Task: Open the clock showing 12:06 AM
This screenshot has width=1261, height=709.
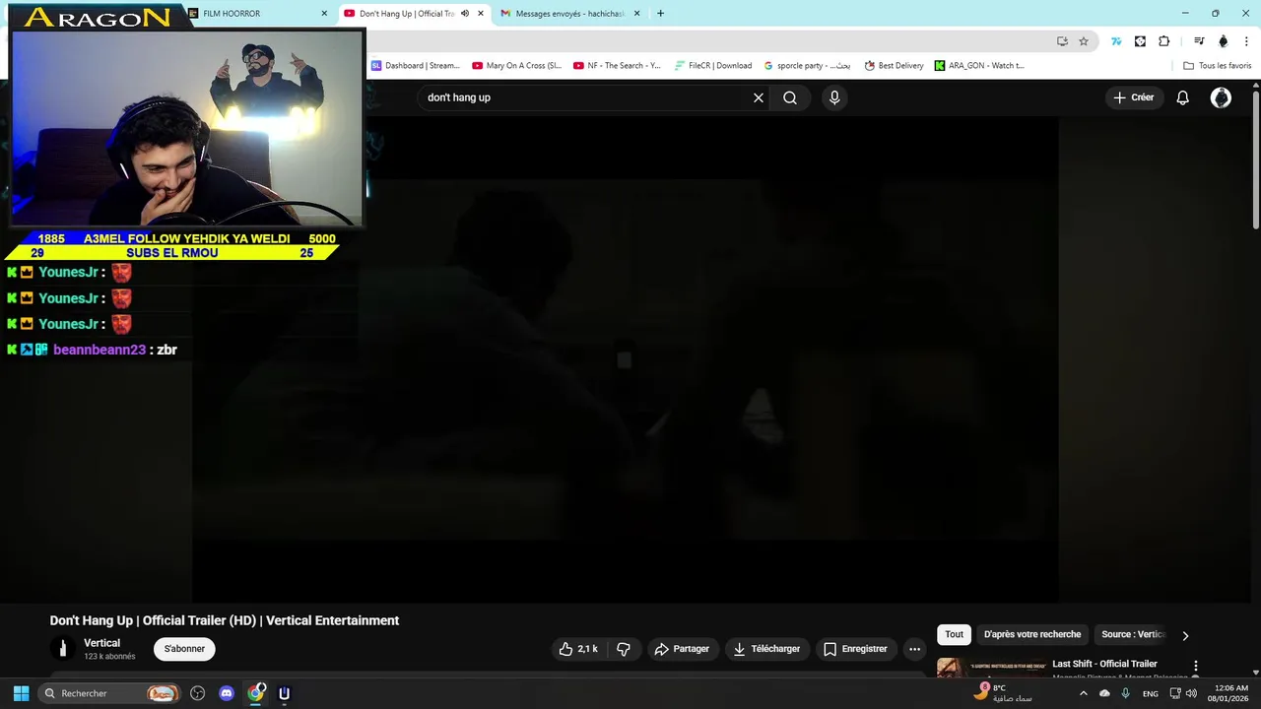Action: [1230, 693]
